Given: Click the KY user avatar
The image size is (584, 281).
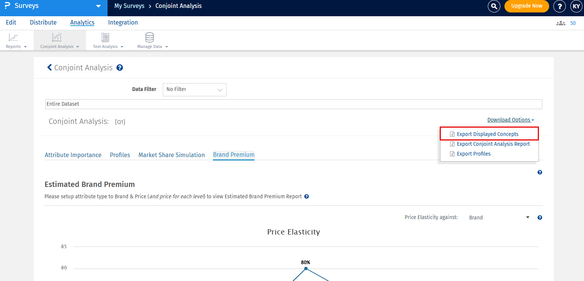Looking at the screenshot, I should coord(576,6).
